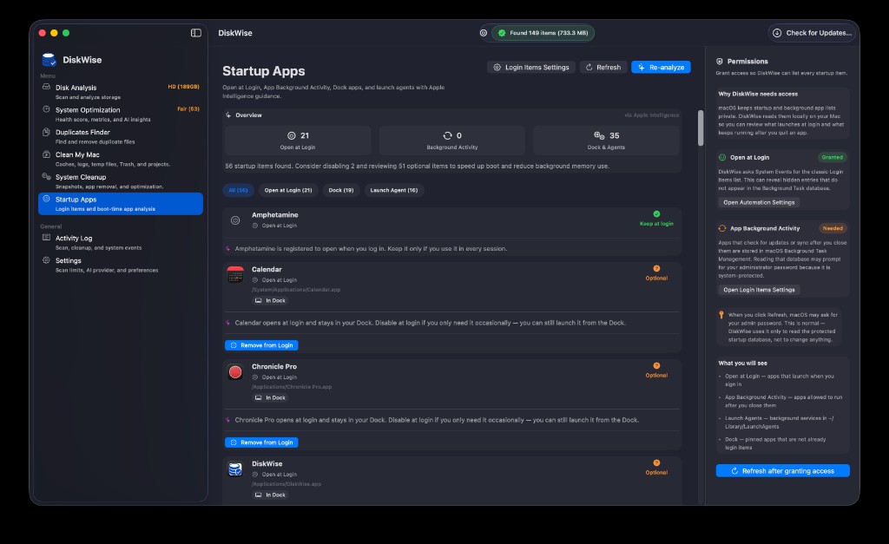
Task: Open Login Items Settings button in the toolbar
Action: tap(531, 67)
